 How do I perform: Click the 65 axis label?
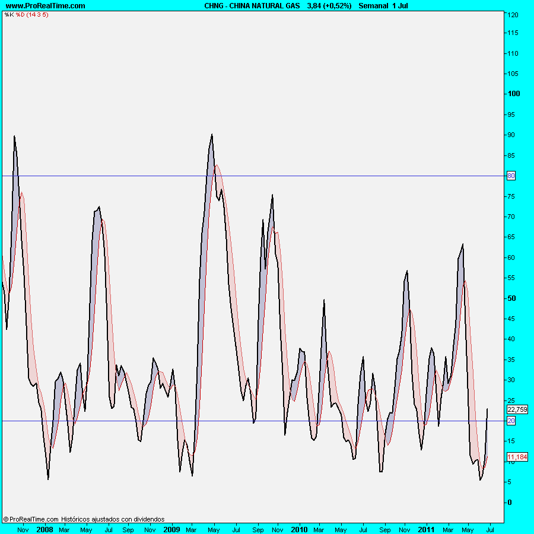[511, 237]
